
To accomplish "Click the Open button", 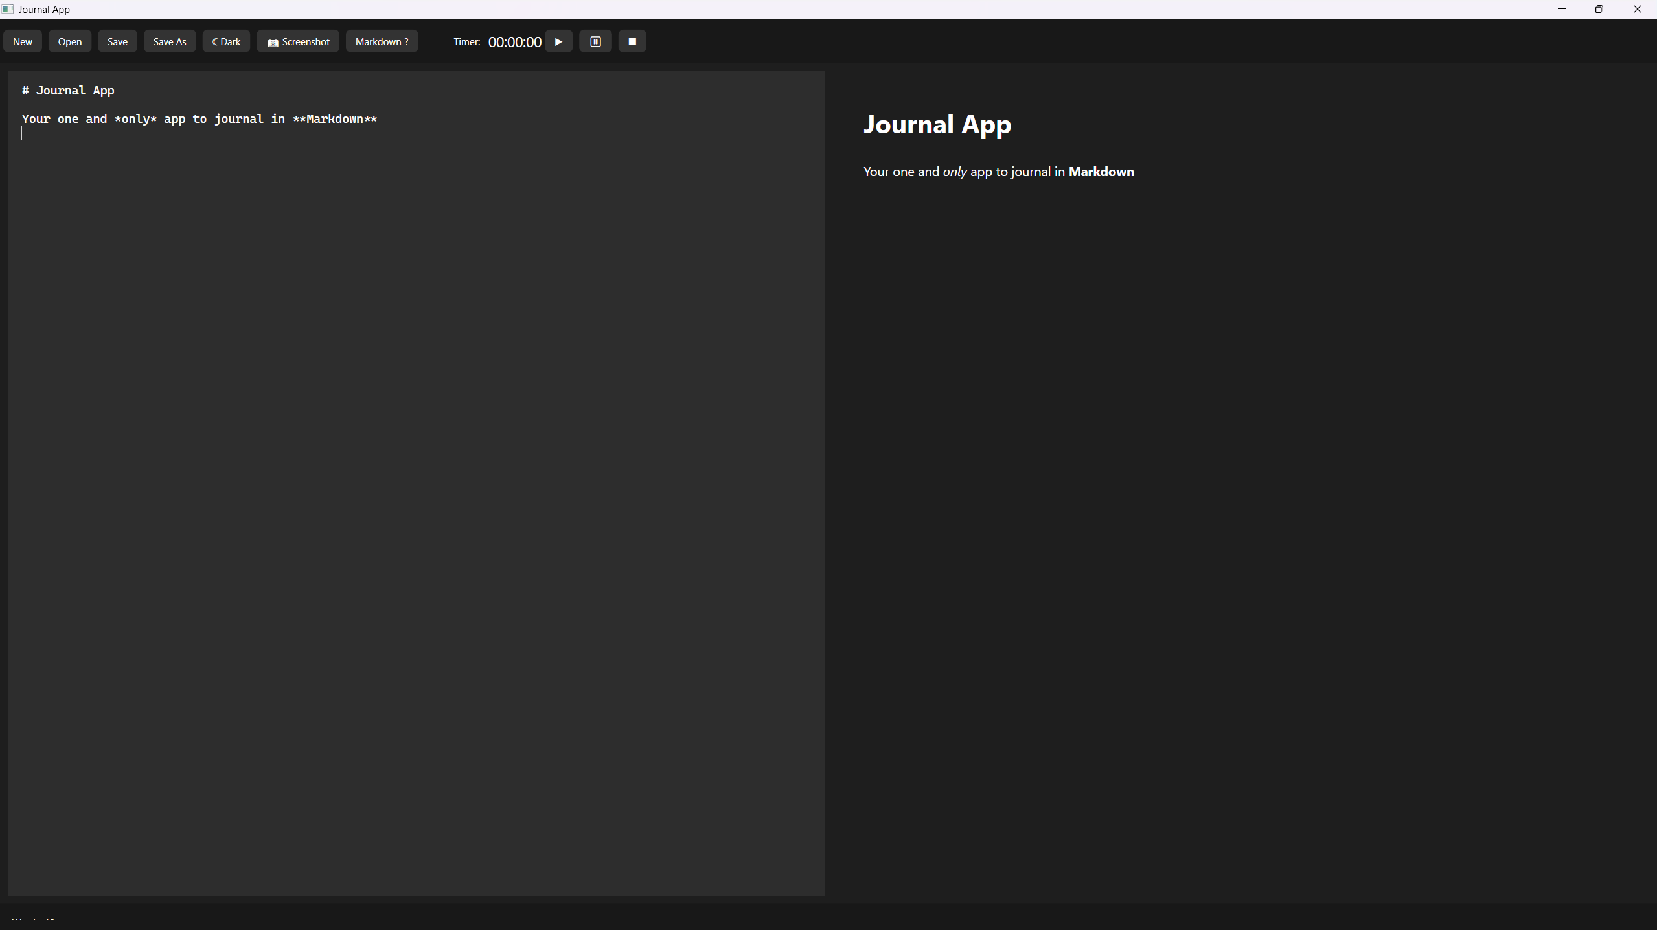I will [70, 41].
